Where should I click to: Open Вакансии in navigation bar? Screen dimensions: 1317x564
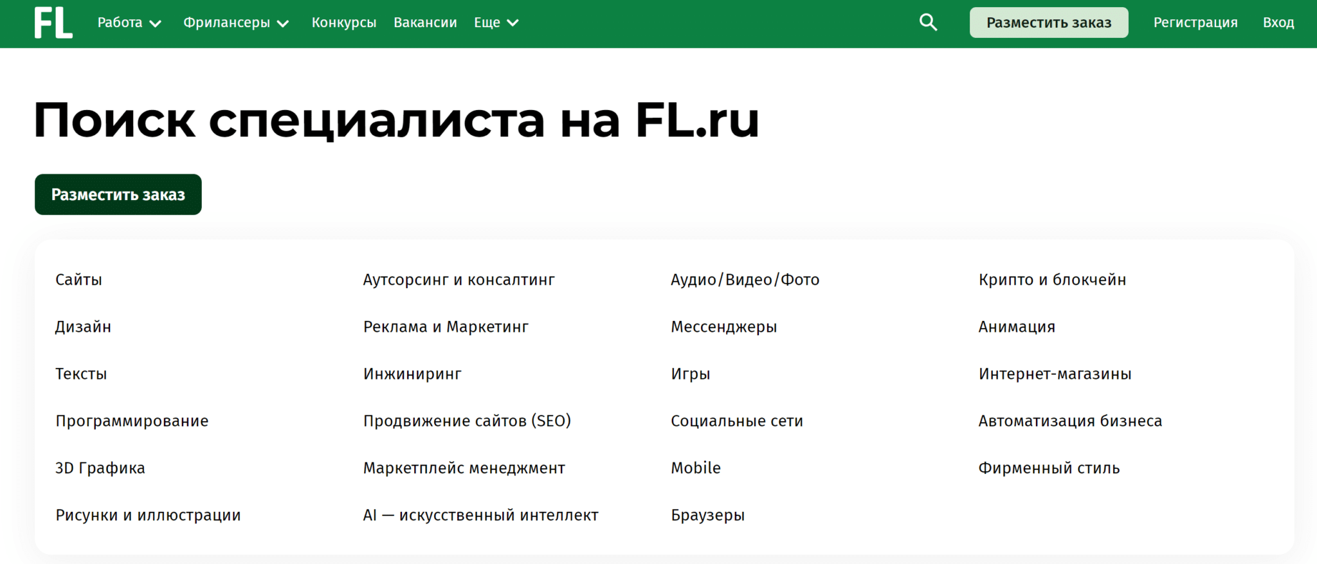click(x=425, y=23)
